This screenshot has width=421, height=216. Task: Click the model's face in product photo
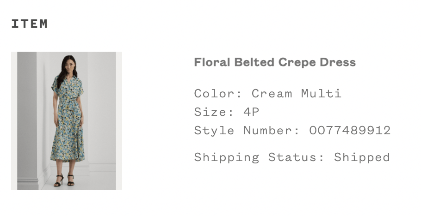(x=70, y=64)
